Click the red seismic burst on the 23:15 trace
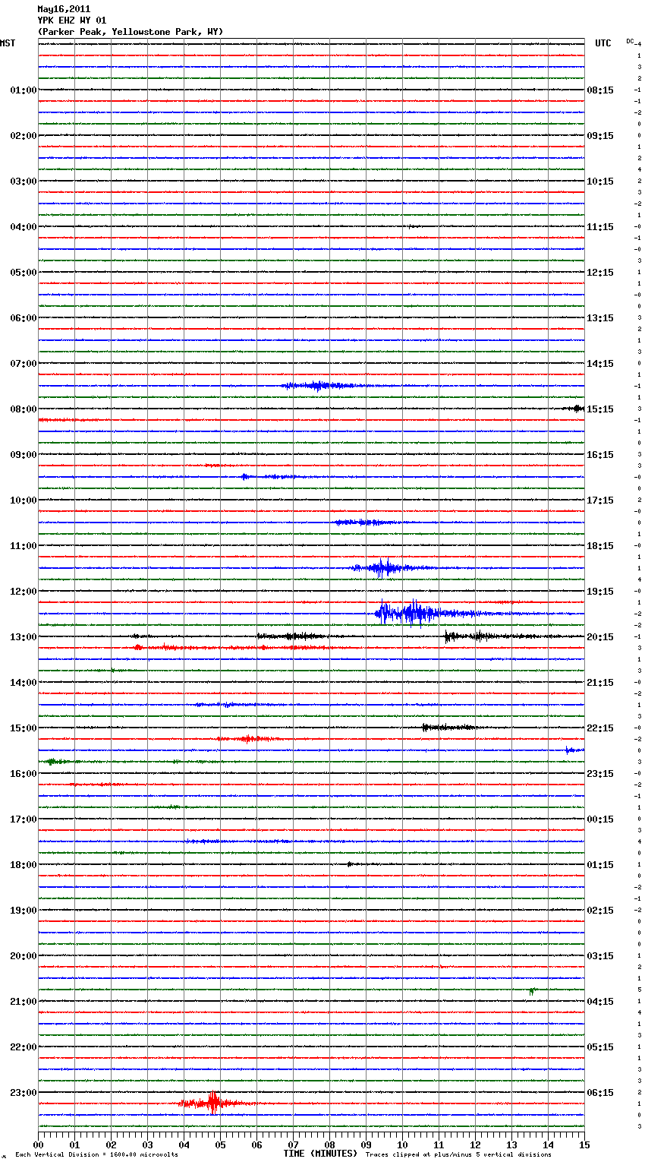Image resolution: width=645 pixels, height=1165 pixels. coord(213,1103)
